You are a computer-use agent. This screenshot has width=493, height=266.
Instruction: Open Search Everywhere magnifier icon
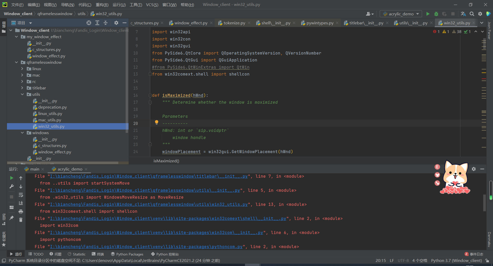coord(472,14)
